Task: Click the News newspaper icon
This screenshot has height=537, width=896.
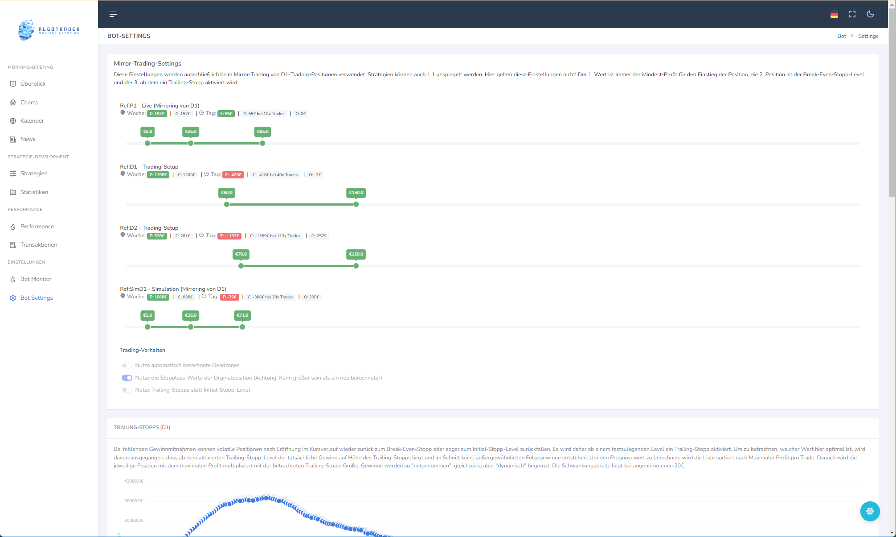Action: (x=13, y=139)
